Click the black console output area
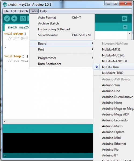 pyautogui.click(x=48, y=143)
